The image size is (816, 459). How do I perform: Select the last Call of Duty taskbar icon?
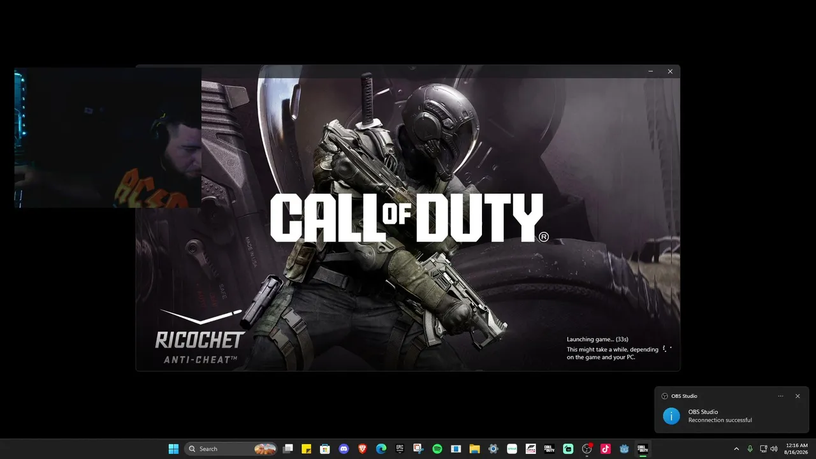[643, 449]
